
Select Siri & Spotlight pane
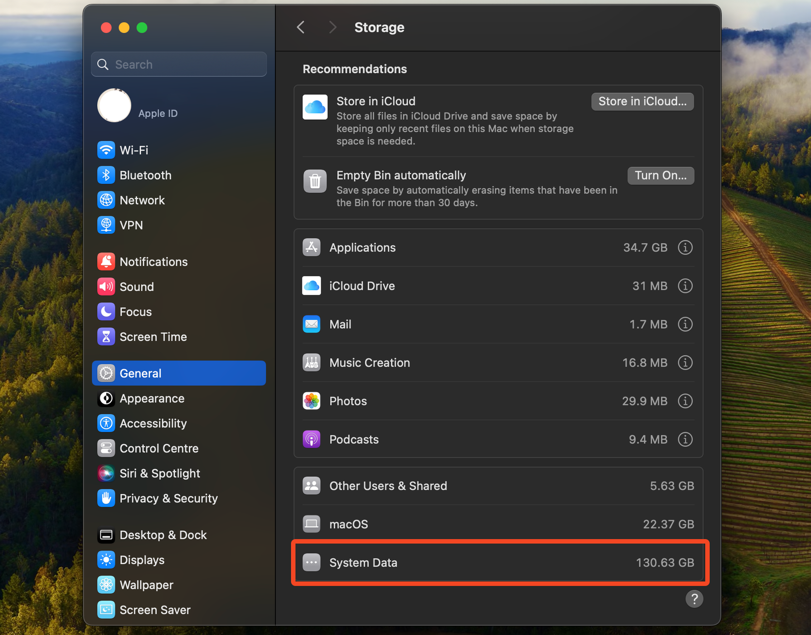[159, 473]
